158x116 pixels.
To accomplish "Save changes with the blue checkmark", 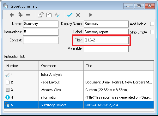I will (x=70, y=15).
